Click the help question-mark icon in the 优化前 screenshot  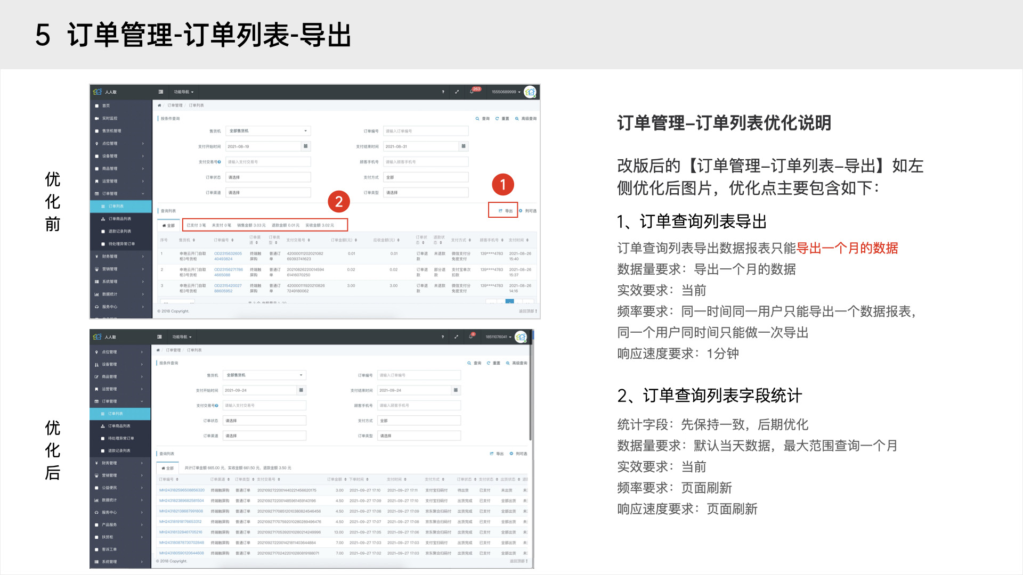click(x=443, y=92)
